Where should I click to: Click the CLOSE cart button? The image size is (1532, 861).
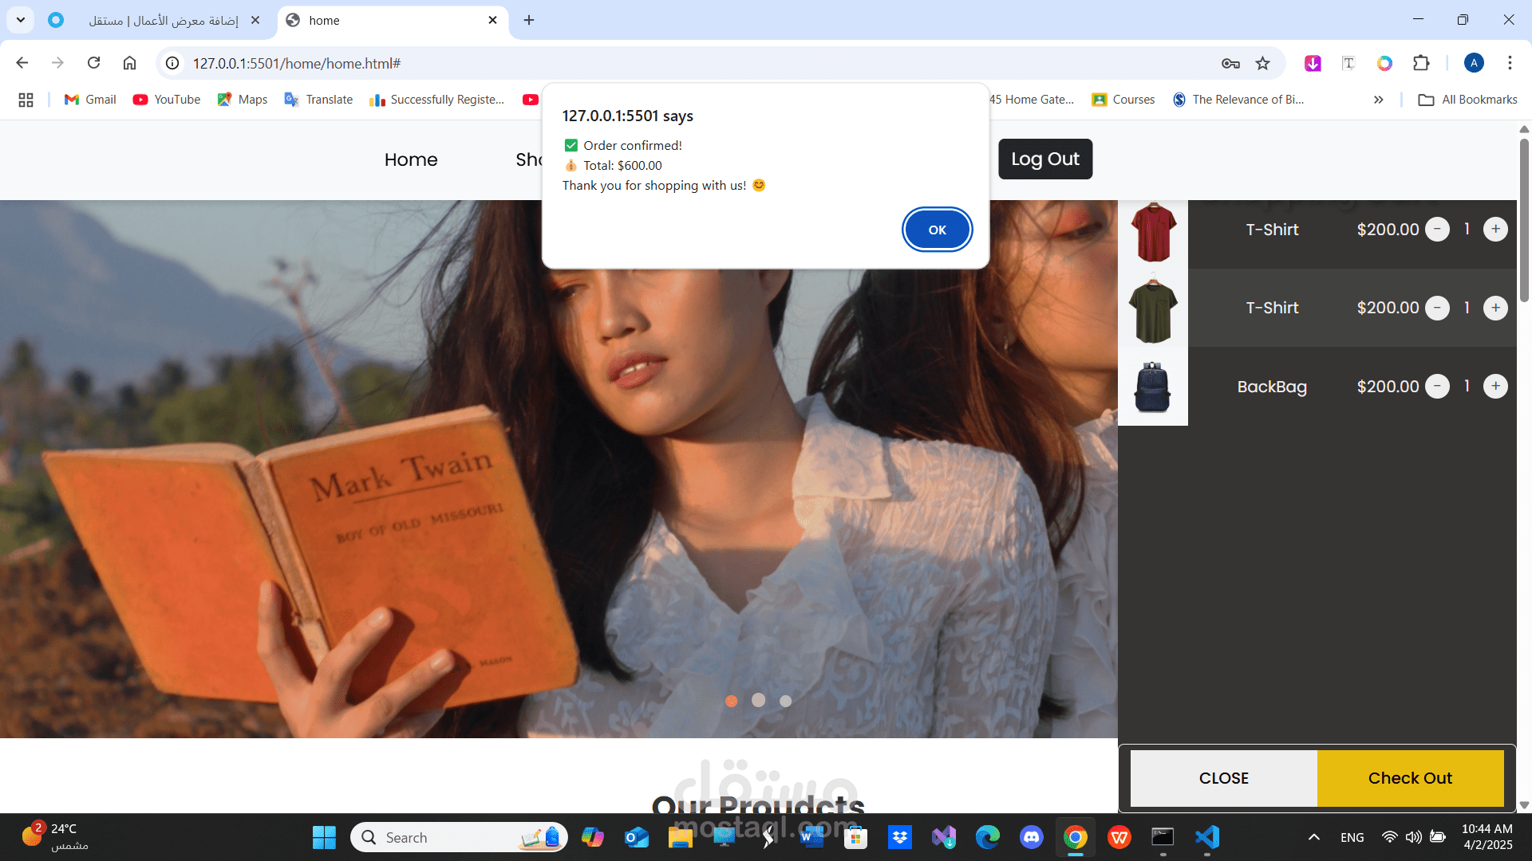click(1223, 778)
